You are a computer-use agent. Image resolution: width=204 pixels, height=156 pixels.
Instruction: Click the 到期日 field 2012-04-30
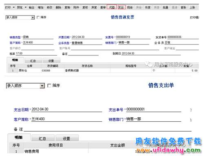(x=151, y=53)
